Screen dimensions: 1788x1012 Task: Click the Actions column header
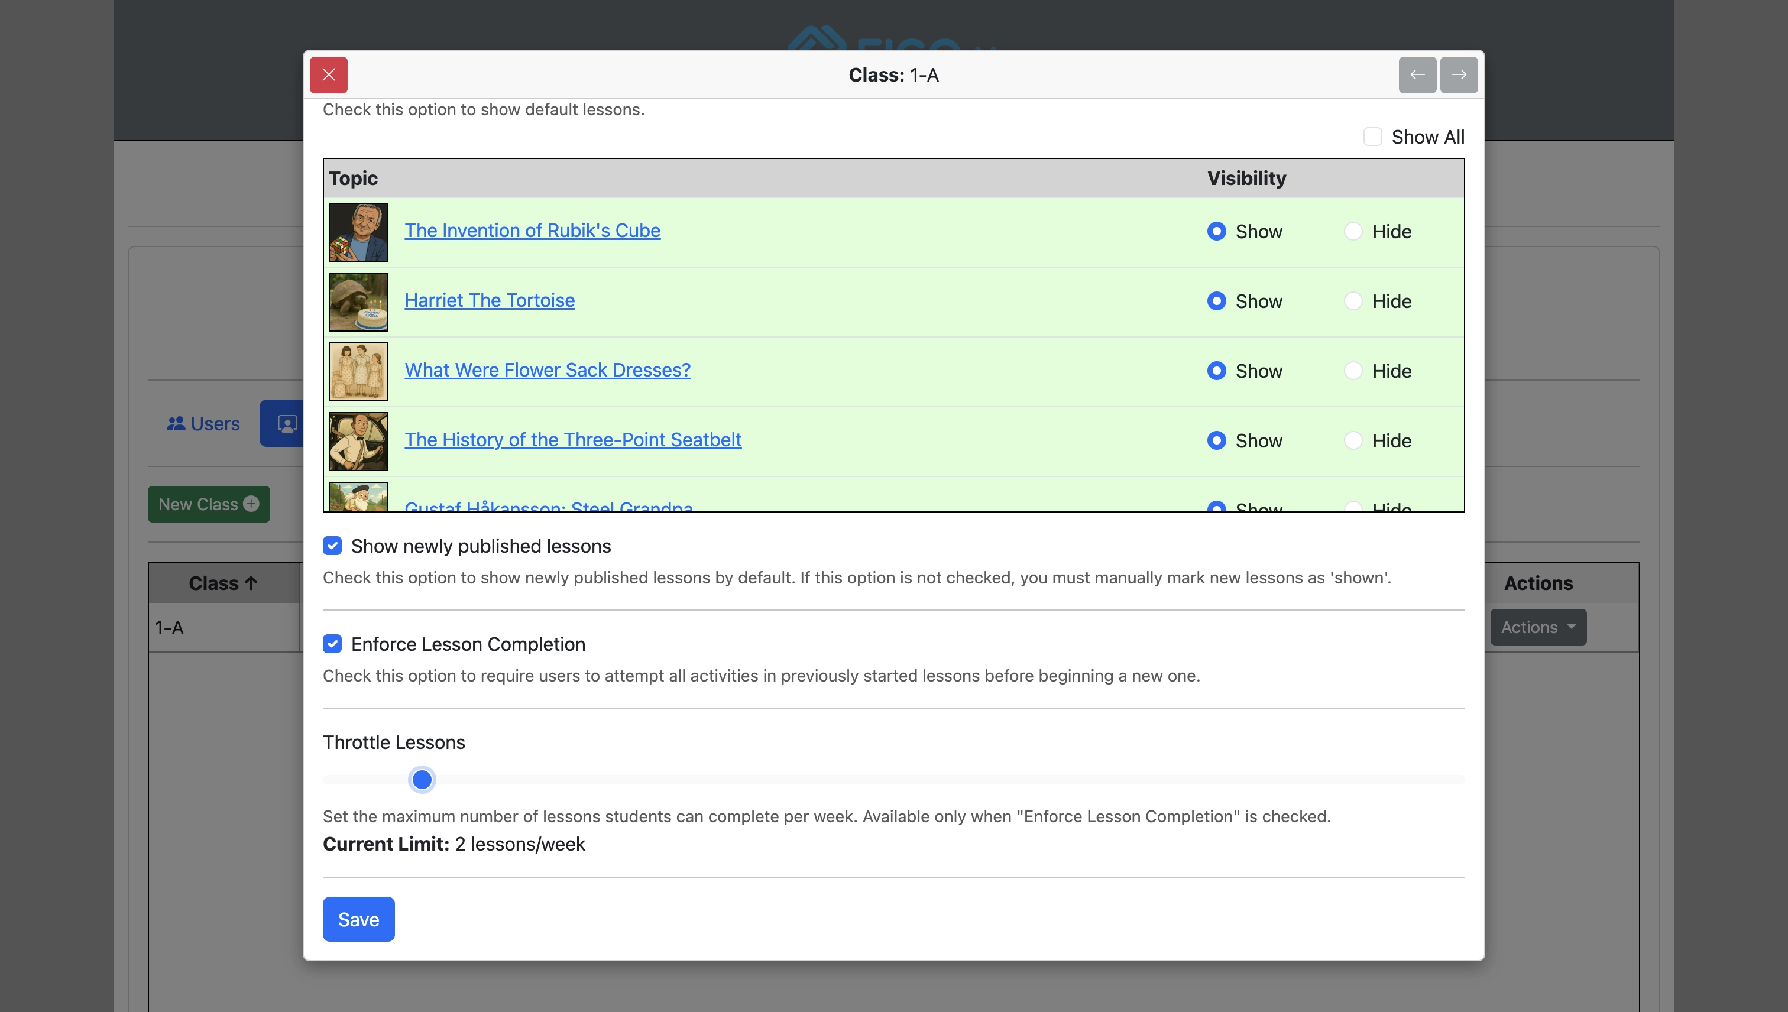[1538, 583]
